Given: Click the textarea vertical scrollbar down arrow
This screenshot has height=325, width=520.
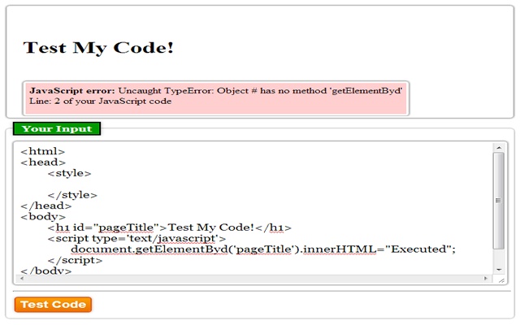Looking at the screenshot, I should pyautogui.click(x=498, y=270).
